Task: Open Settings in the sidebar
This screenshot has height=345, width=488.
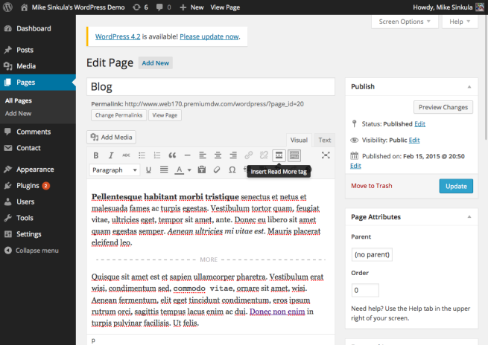Action: [x=38, y=234]
